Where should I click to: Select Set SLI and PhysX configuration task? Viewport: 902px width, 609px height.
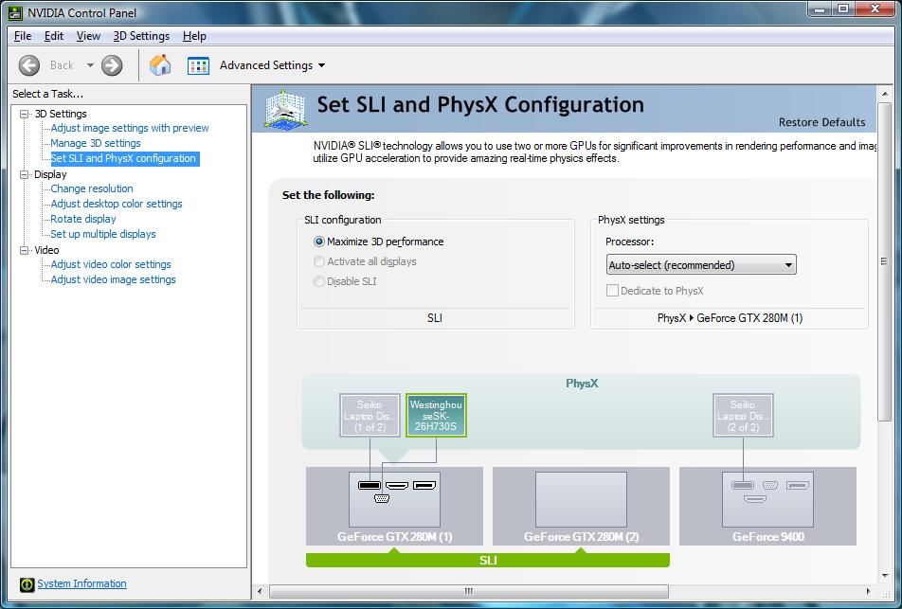pyautogui.click(x=124, y=158)
